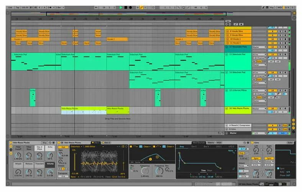
Task: Toggle the Follow playback button
Action: 97,8
